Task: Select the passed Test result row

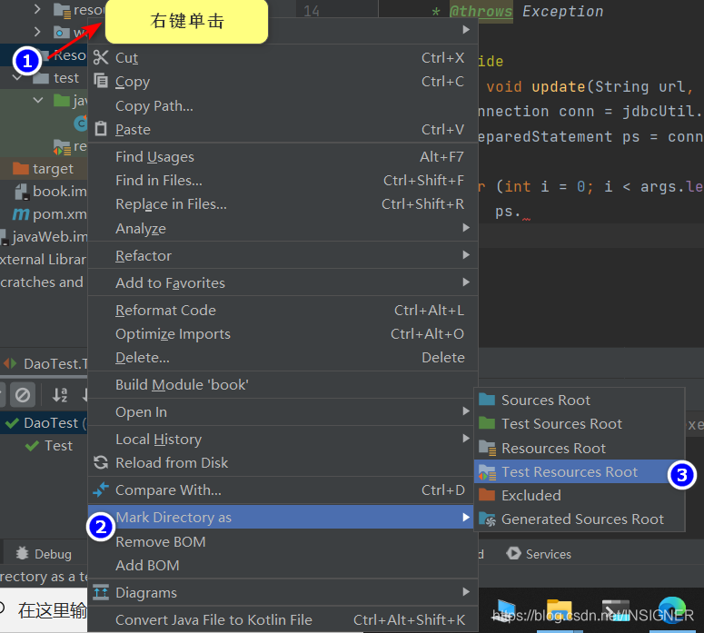Action: 49,446
